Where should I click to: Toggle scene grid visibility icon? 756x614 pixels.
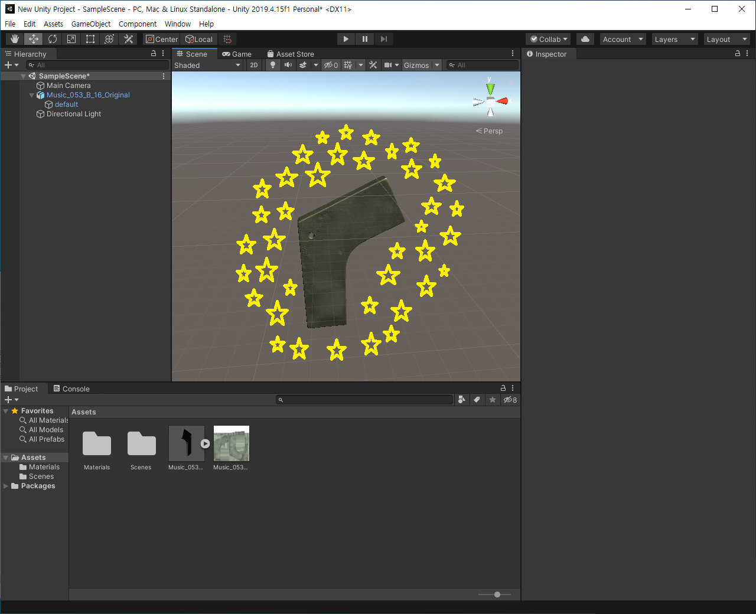tap(348, 65)
